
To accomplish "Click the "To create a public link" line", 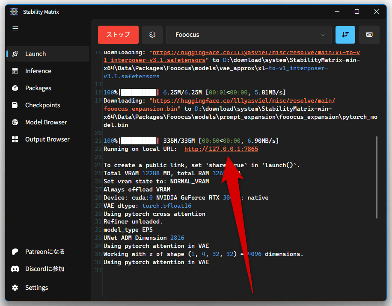I will 202,165.
